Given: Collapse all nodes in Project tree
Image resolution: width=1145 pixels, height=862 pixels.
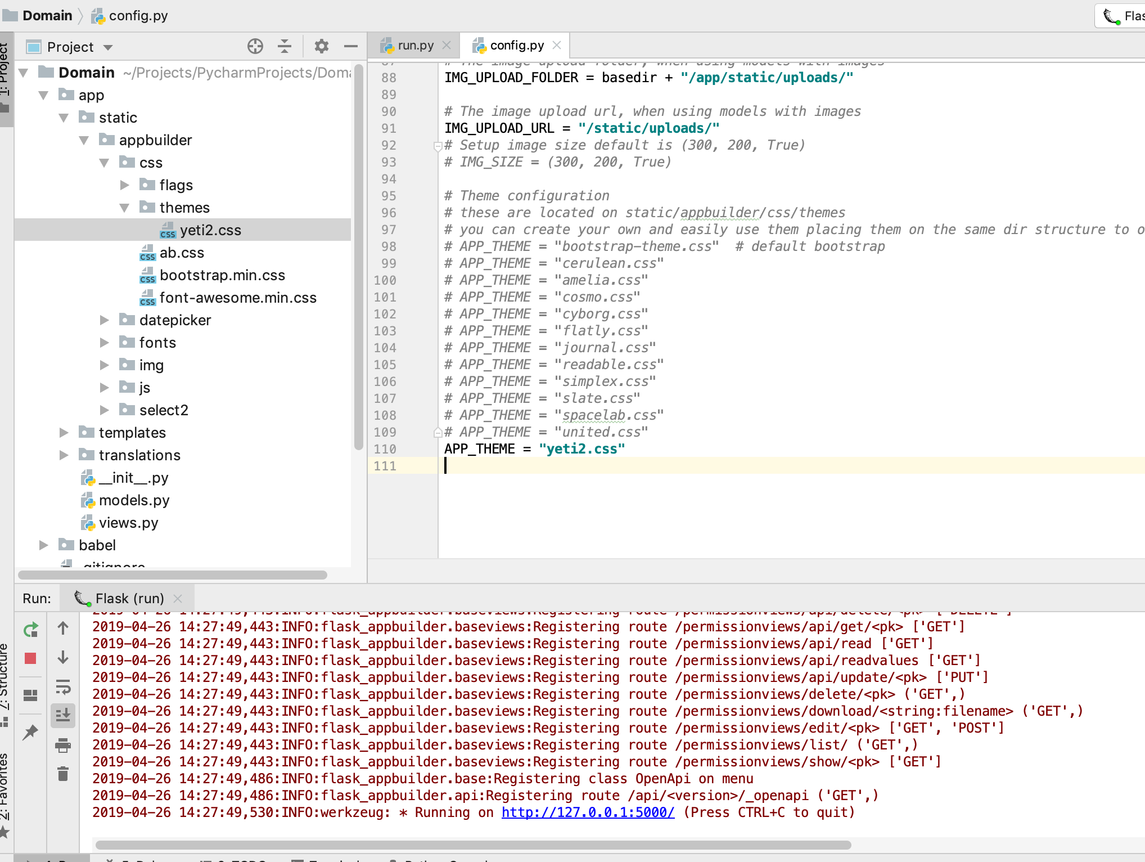Looking at the screenshot, I should point(285,47).
